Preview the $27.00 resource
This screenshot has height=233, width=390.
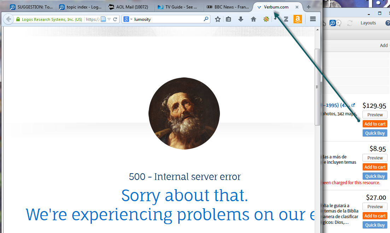click(375, 206)
